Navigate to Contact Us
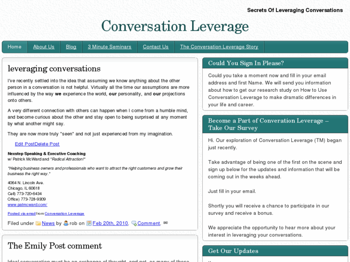The image size is (350, 262). click(x=156, y=47)
